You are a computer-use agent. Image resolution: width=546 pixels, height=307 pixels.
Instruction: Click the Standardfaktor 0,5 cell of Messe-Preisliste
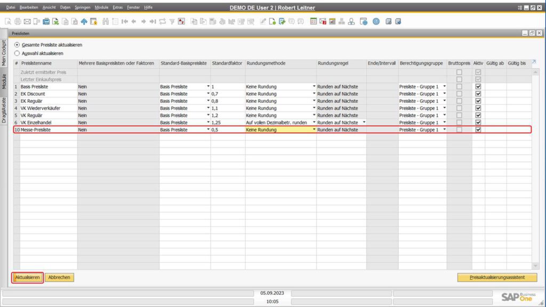point(228,130)
